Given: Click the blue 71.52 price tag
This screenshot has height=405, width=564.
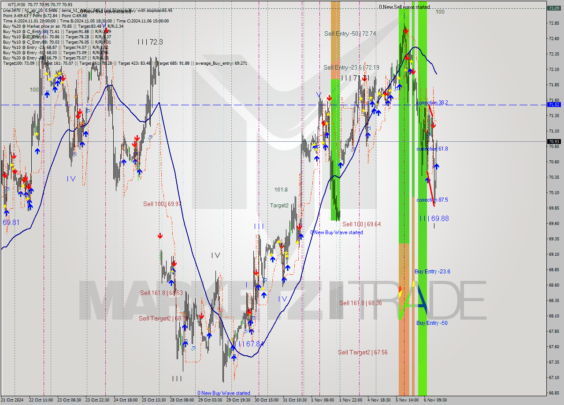Looking at the screenshot, I should [553, 105].
